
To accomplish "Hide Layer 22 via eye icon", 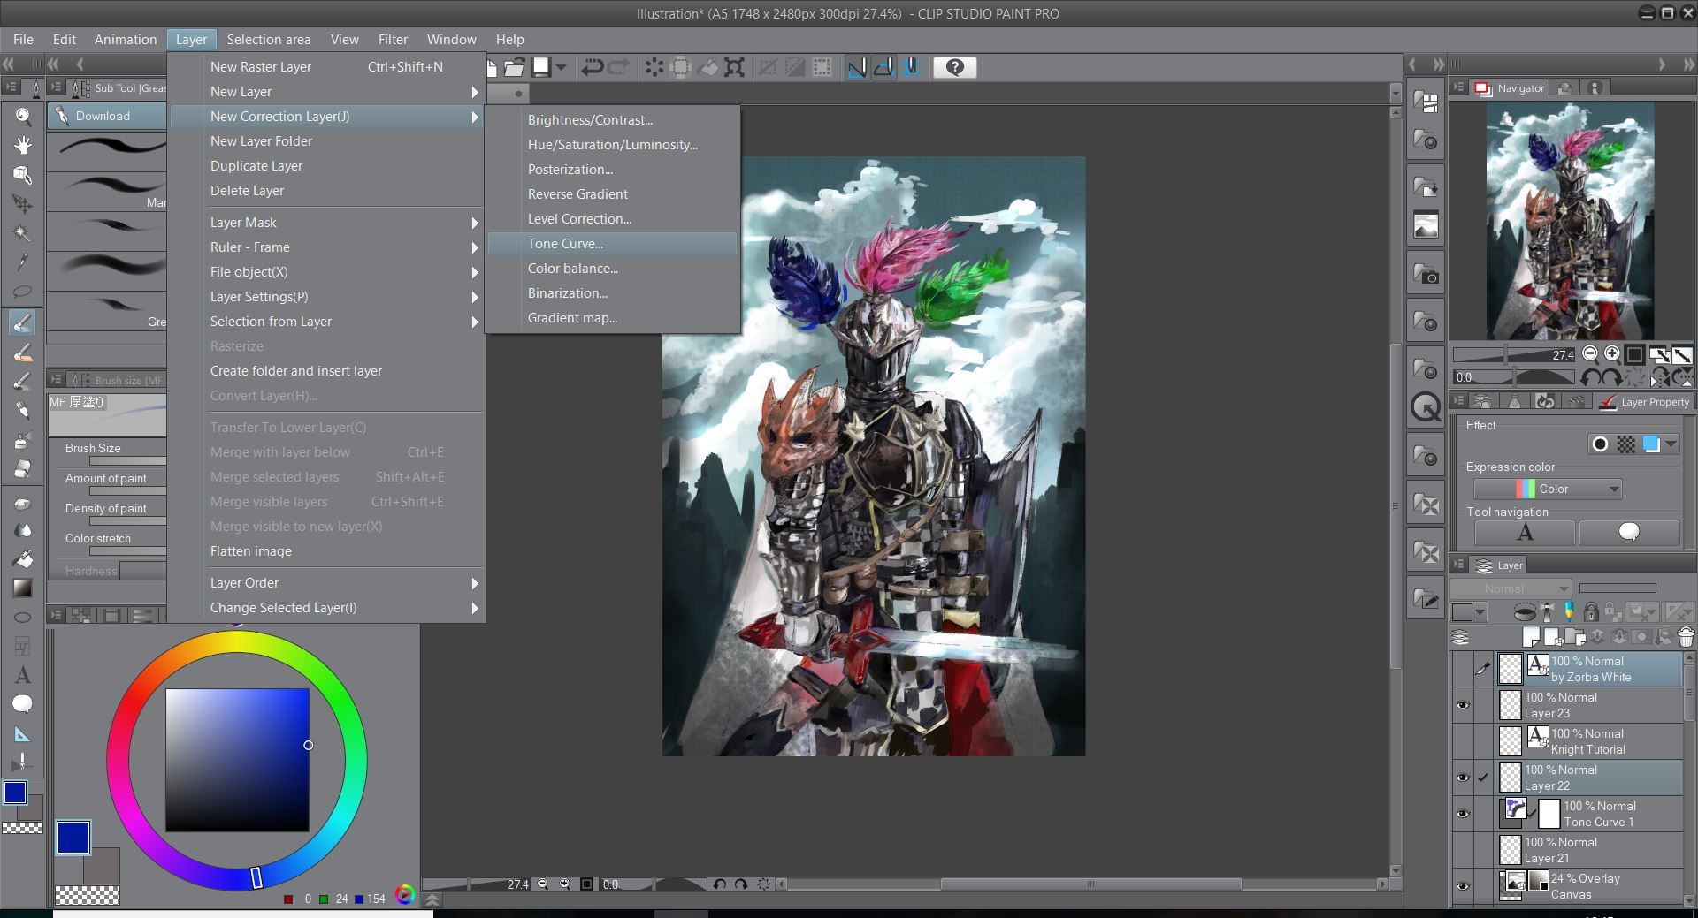I will (x=1463, y=778).
